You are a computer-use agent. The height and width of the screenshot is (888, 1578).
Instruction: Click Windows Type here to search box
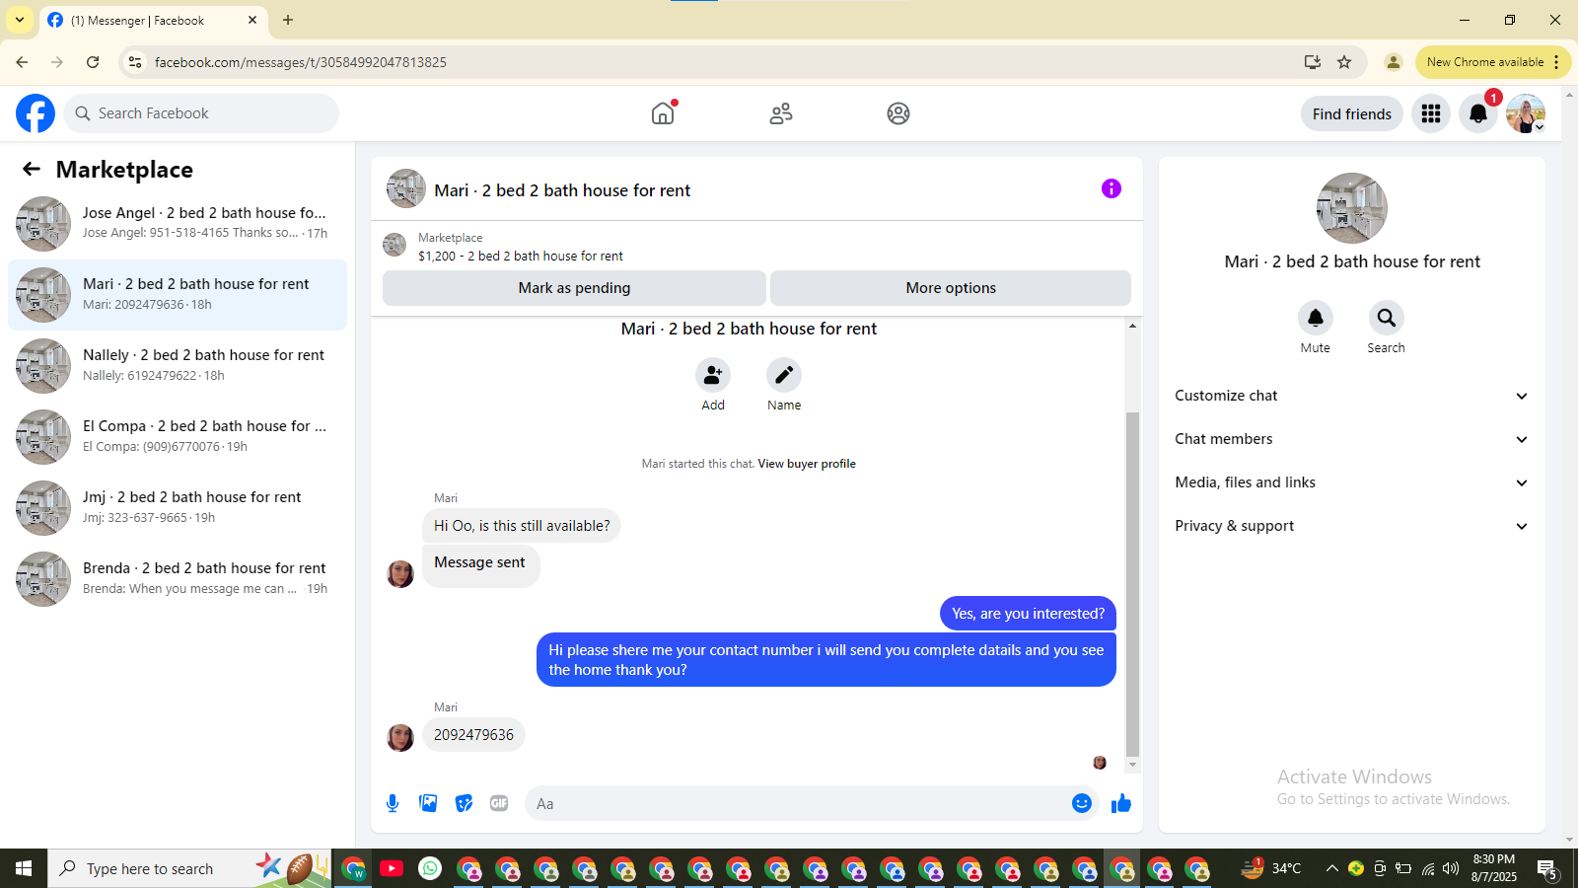tap(190, 868)
